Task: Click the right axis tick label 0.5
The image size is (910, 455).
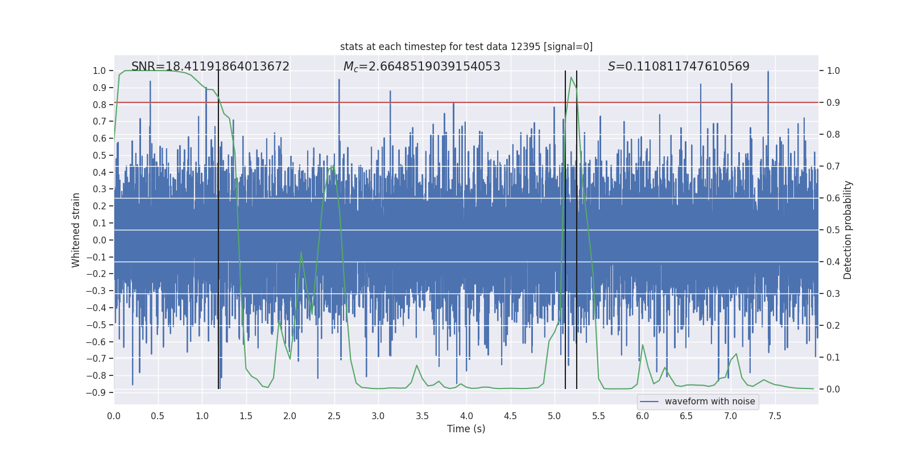Action: click(x=833, y=230)
